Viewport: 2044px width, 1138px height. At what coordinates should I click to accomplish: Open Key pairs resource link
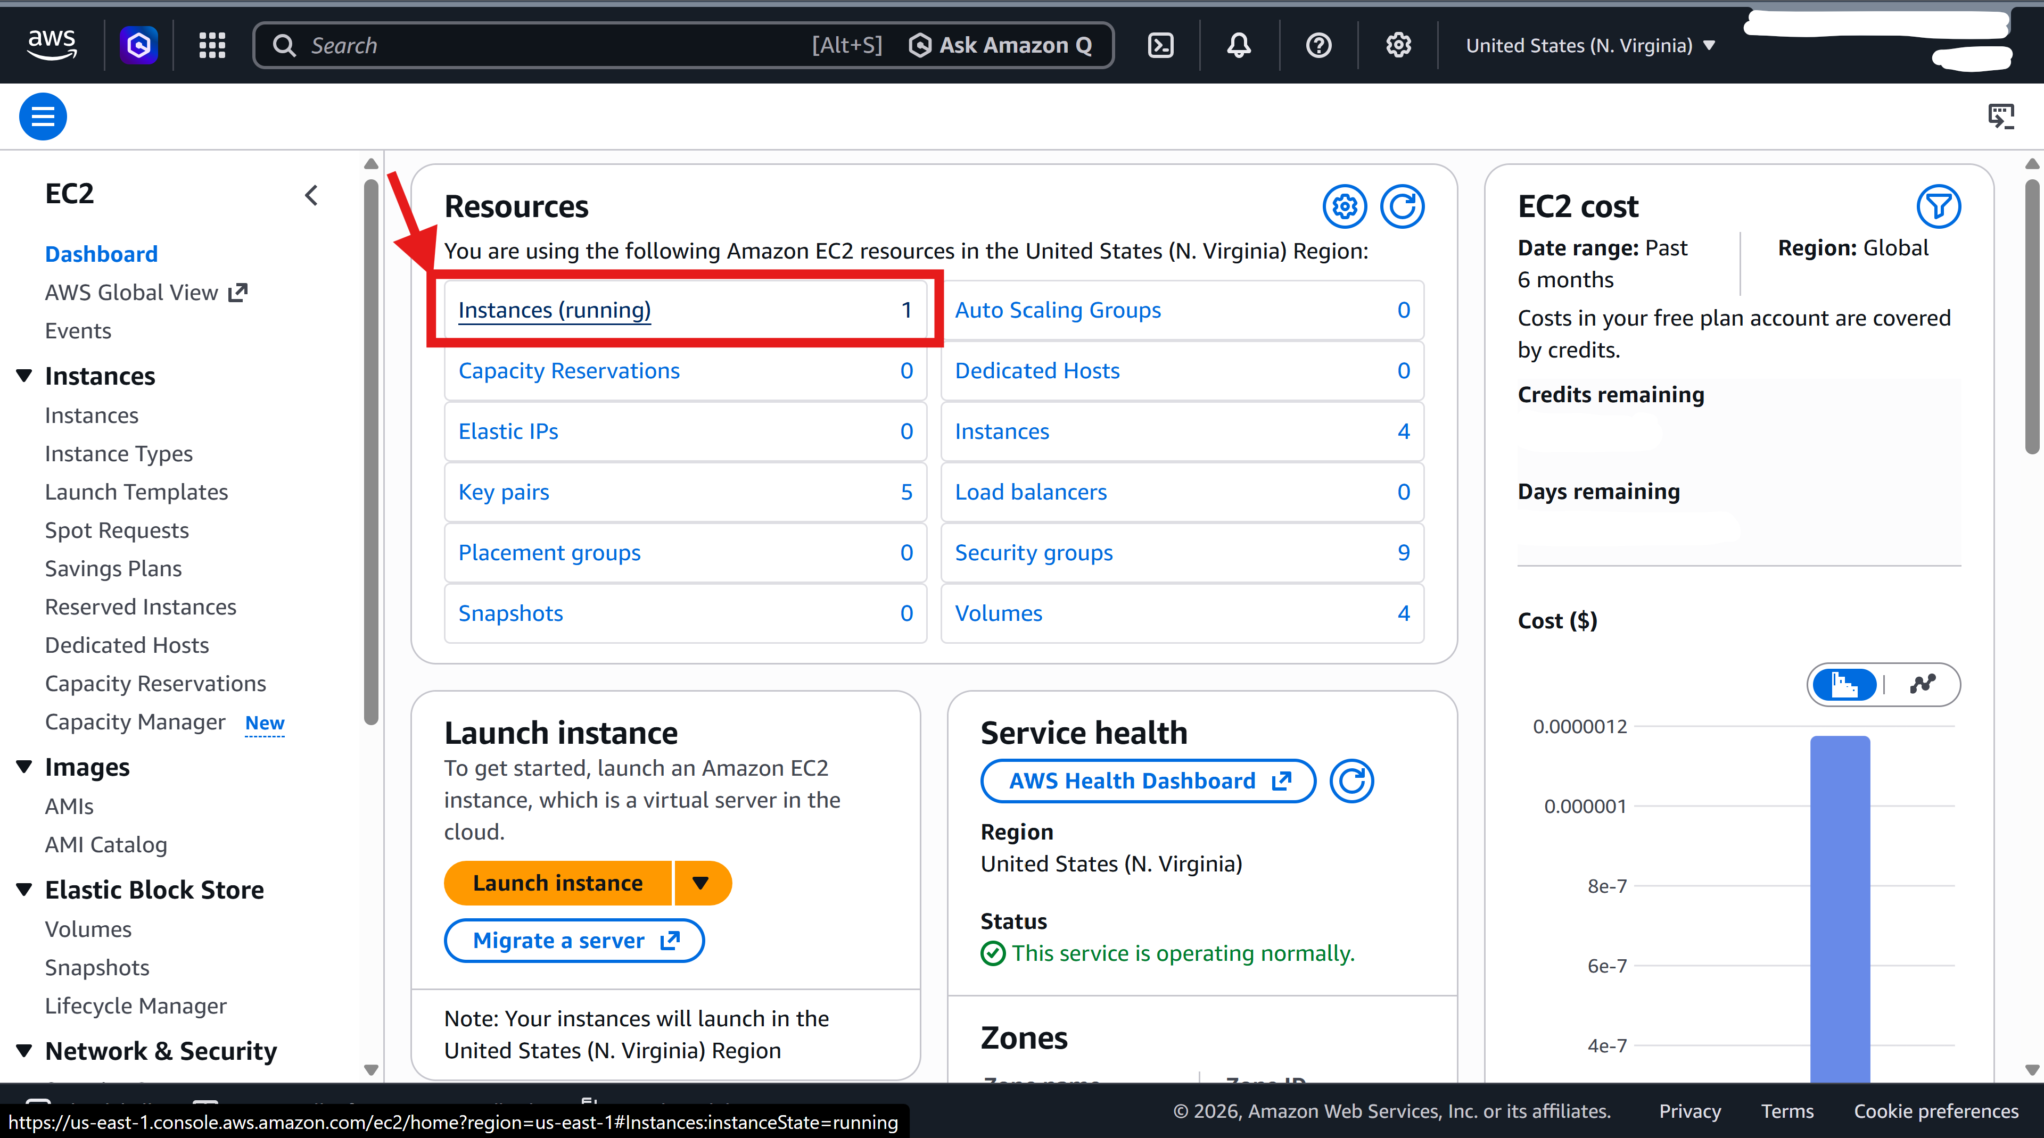(504, 492)
